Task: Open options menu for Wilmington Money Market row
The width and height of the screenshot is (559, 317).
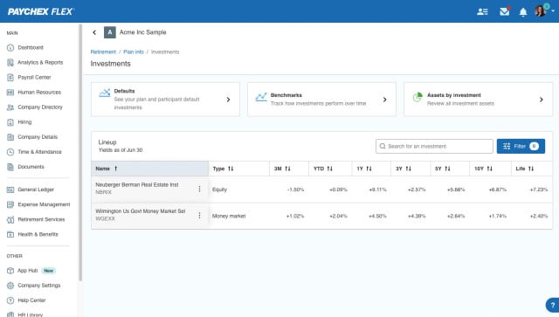Action: pos(199,216)
